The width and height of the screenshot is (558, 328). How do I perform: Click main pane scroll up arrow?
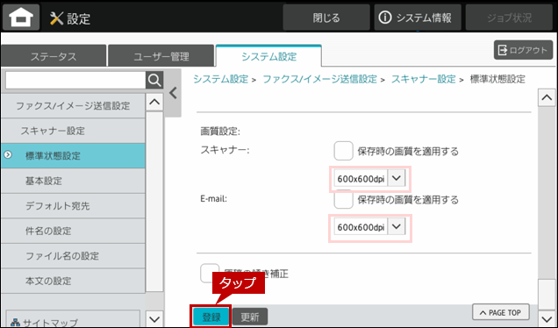tap(547, 97)
